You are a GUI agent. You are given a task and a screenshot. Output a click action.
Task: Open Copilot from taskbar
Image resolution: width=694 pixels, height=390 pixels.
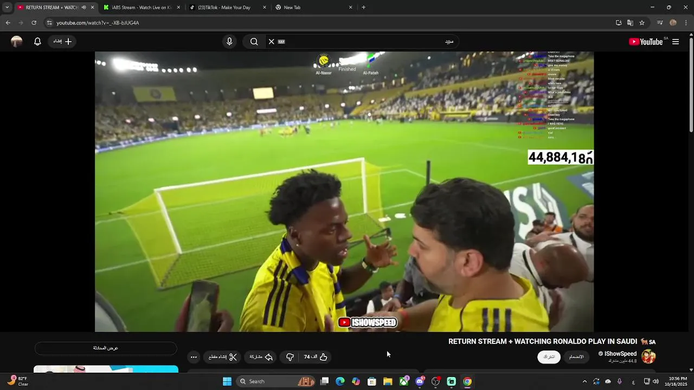(x=356, y=381)
